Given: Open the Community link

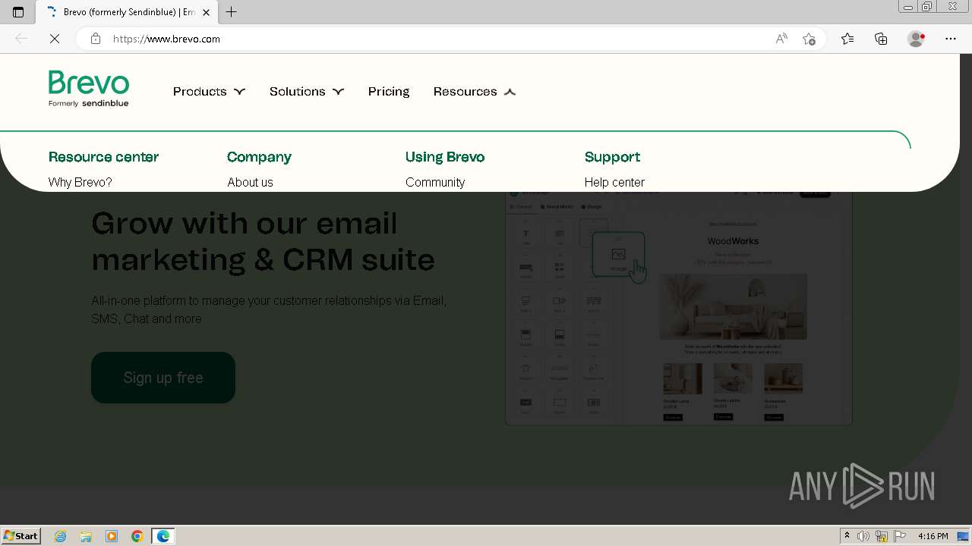Looking at the screenshot, I should click(435, 182).
